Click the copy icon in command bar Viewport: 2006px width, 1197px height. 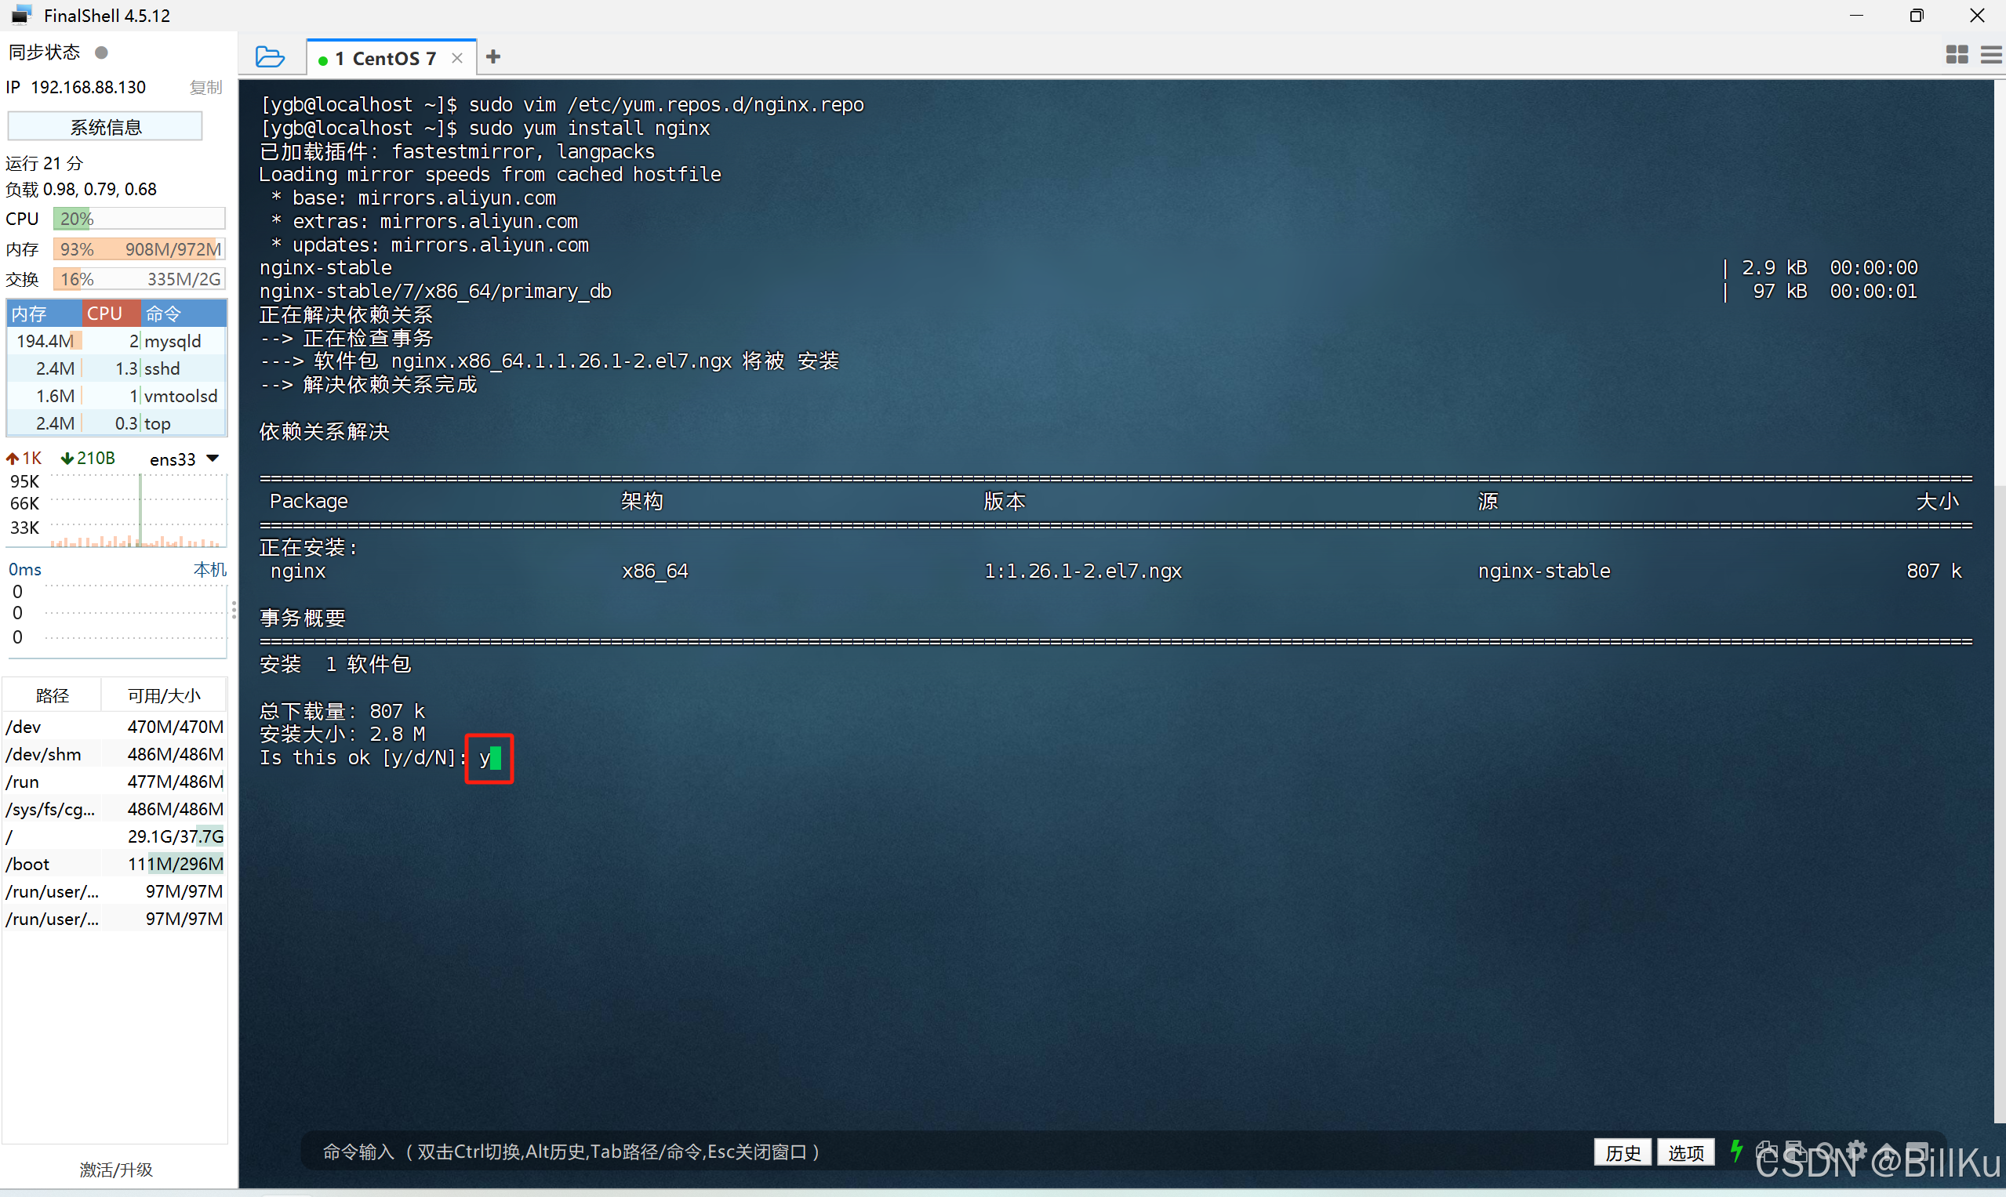pos(1766,1152)
